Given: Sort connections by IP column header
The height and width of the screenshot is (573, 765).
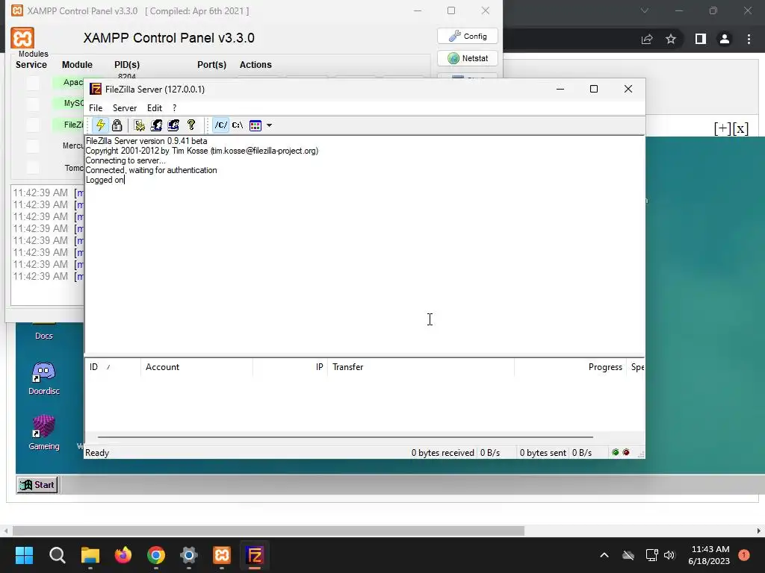Looking at the screenshot, I should (290, 367).
